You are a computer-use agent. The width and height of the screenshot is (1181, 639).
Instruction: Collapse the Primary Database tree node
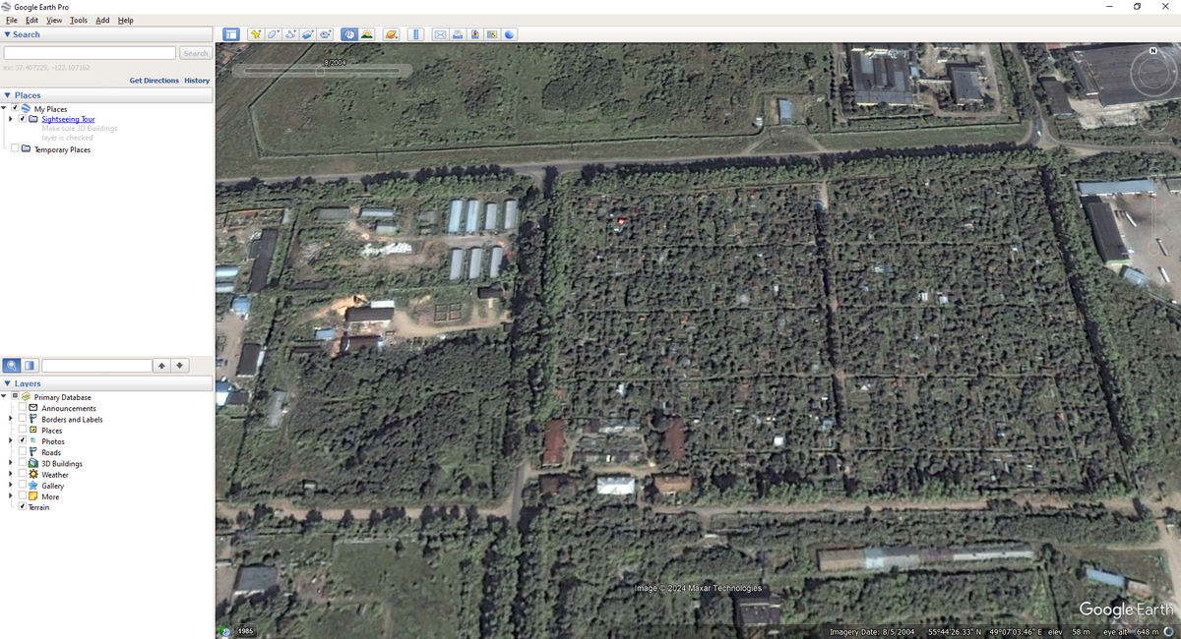click(x=4, y=397)
